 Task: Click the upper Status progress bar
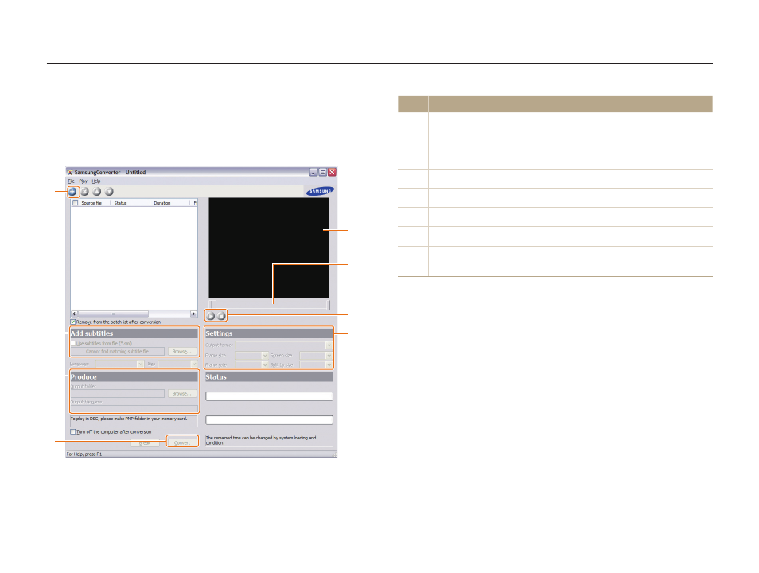[269, 396]
